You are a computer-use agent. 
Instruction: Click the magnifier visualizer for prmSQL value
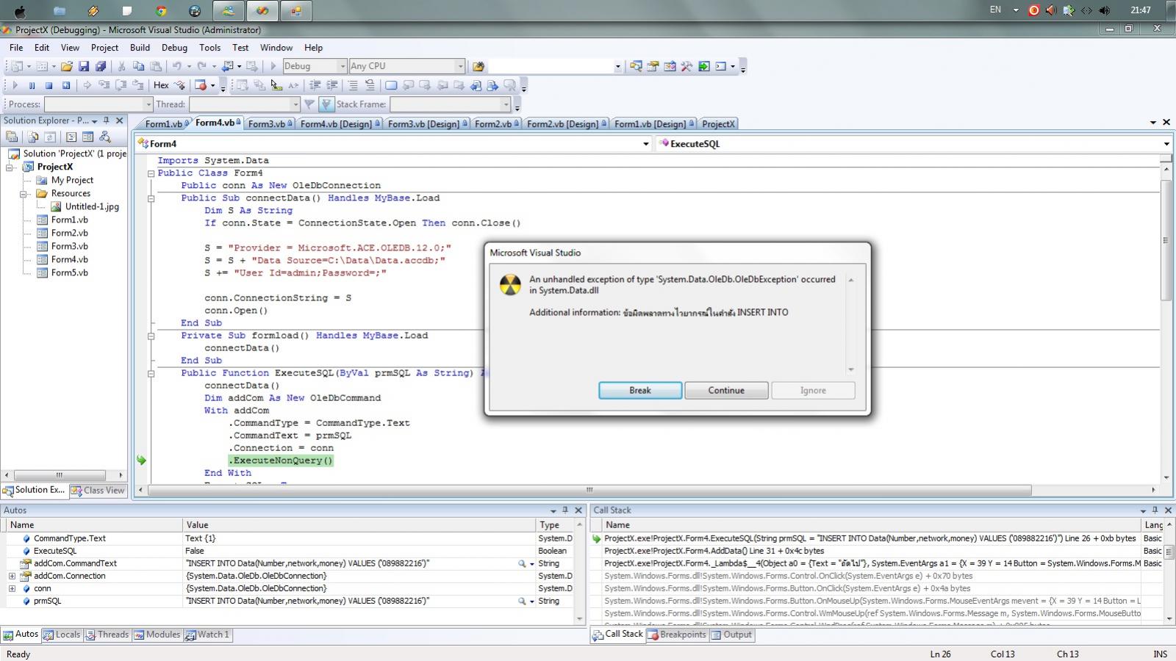522,601
